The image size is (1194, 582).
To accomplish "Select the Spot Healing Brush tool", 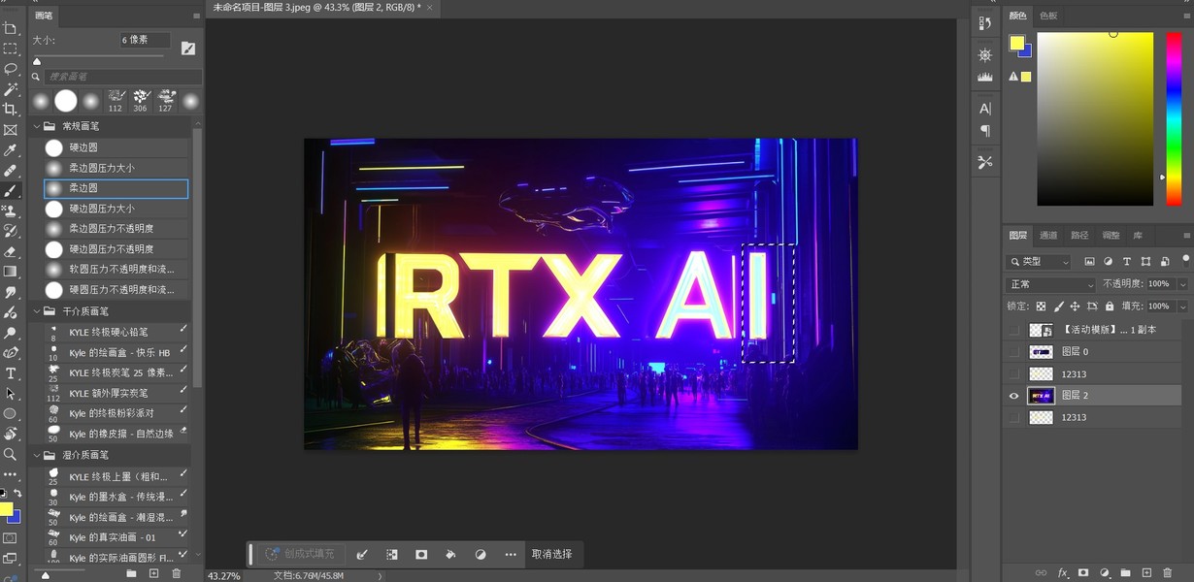I will [x=10, y=171].
